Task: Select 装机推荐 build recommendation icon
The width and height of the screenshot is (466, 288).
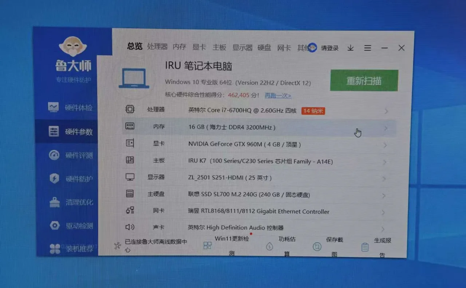Action: pyautogui.click(x=69, y=249)
